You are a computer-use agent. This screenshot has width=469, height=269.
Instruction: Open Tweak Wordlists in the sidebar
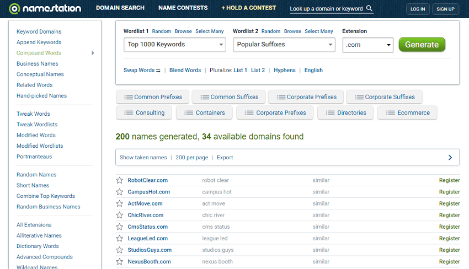coord(37,125)
